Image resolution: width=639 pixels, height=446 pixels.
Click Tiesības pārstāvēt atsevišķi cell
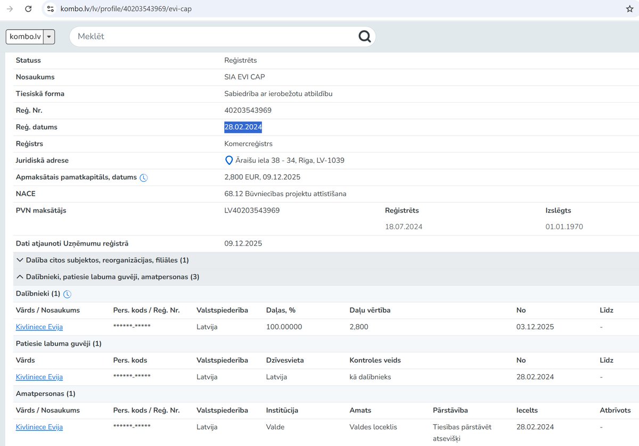(x=462, y=433)
